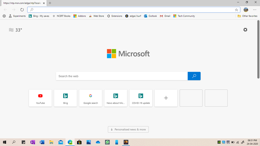
Task: Open Mail app from taskbar
Action: point(61,142)
